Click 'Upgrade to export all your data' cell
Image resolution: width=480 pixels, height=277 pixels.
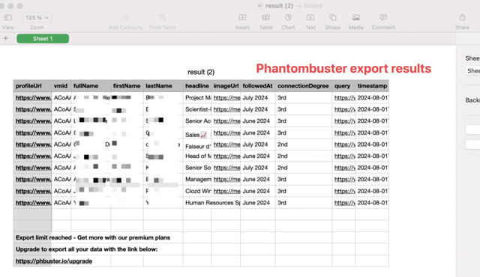[x=87, y=249]
